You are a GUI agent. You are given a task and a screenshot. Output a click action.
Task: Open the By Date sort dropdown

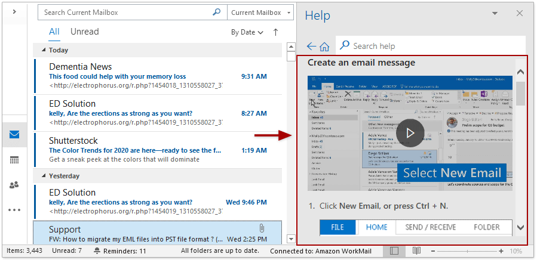click(247, 32)
